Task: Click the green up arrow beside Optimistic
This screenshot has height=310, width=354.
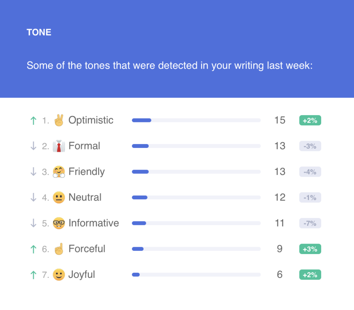Action: 34,121
